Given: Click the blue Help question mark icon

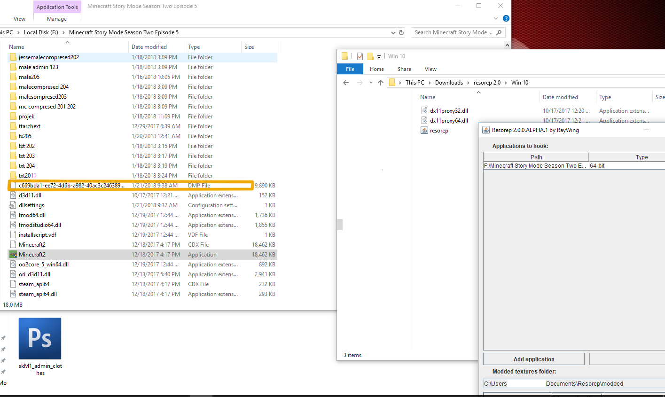Looking at the screenshot, I should tap(506, 18).
